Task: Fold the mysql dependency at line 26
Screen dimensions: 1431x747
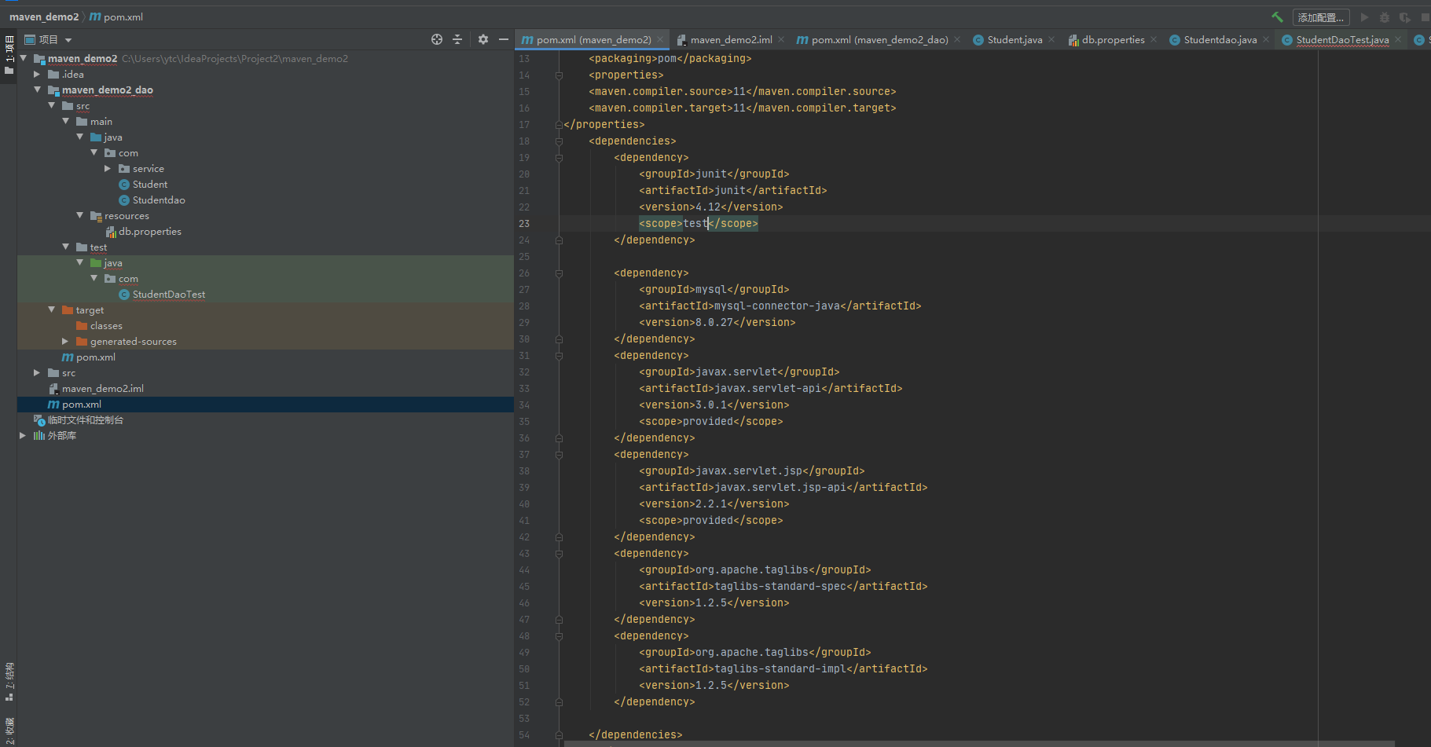Action: click(559, 273)
